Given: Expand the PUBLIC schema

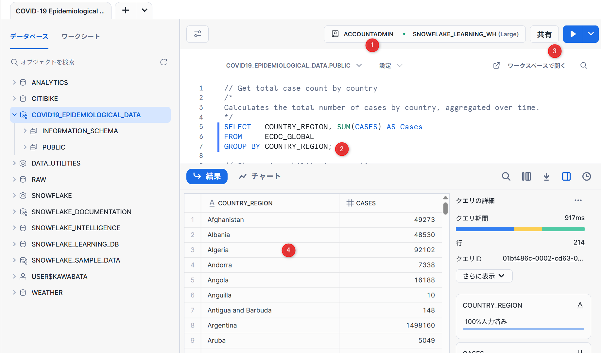Looking at the screenshot, I should 25,147.
